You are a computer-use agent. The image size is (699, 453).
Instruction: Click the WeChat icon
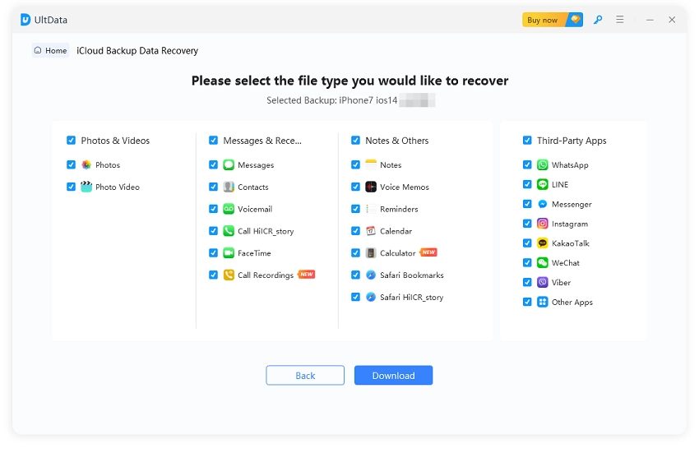pyautogui.click(x=543, y=262)
